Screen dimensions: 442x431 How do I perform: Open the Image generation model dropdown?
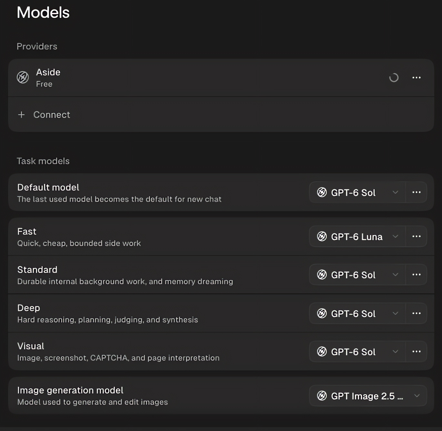coord(368,396)
